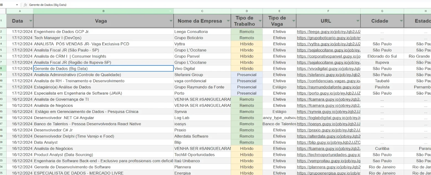Open the corporativopanvel.gupy.io job link
Image resolution: width=431 pixels, height=175 pixels.
[x=328, y=56]
